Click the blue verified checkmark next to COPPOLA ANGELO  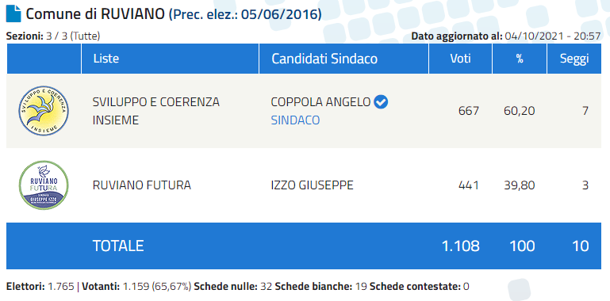click(x=381, y=102)
